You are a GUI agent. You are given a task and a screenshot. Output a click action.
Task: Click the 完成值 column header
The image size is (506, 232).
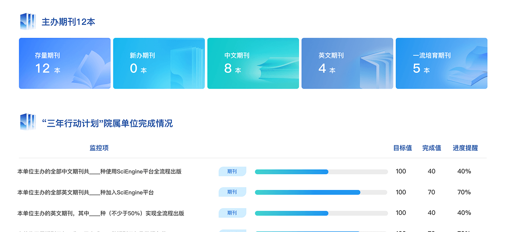click(x=431, y=148)
